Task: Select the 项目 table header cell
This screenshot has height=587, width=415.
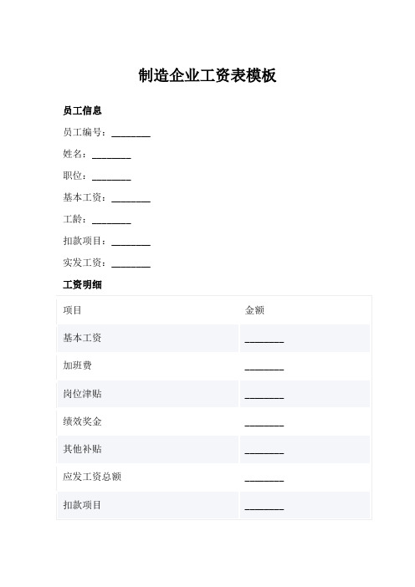Action: coord(148,310)
